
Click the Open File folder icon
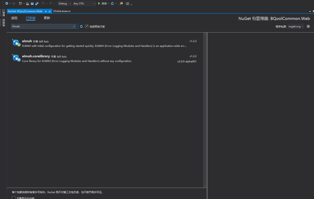click(x=27, y=3)
